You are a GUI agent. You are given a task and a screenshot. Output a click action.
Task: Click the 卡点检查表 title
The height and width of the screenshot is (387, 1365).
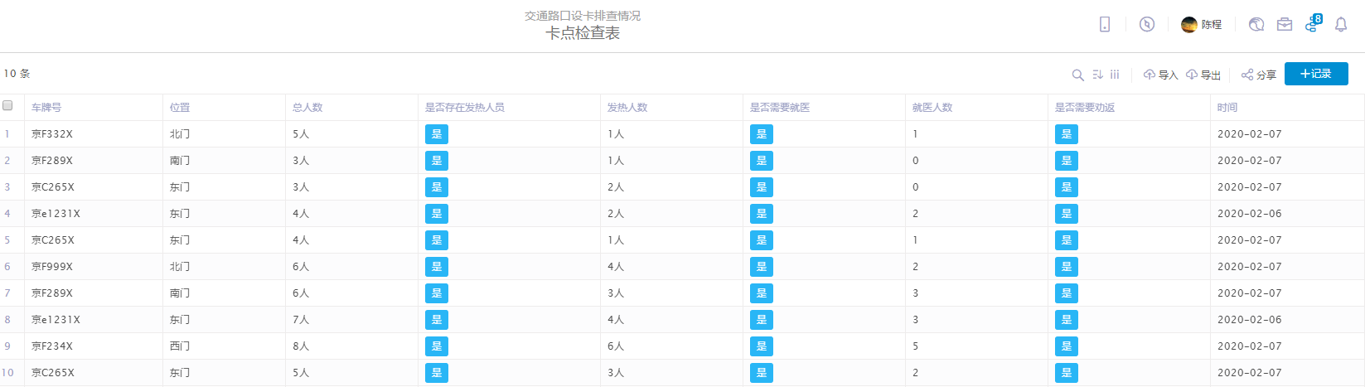click(583, 33)
